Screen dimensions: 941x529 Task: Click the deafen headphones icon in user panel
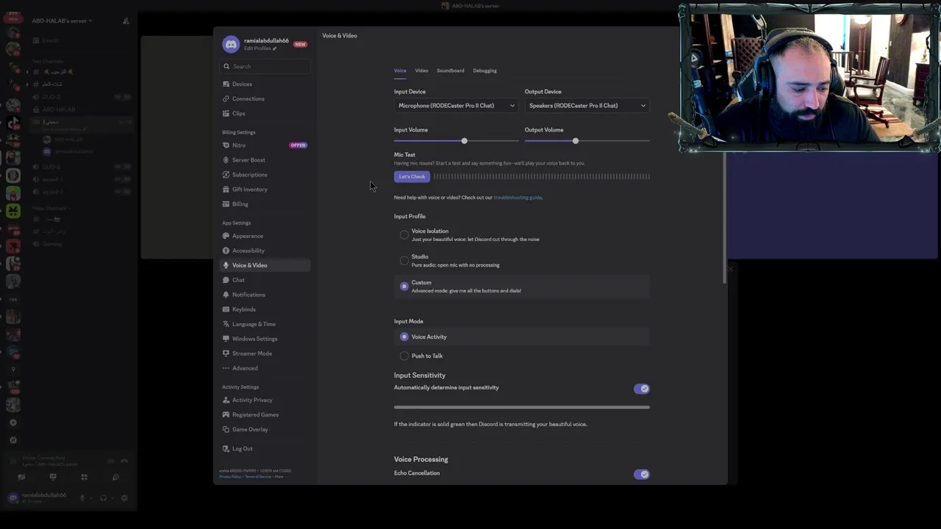pos(104,497)
